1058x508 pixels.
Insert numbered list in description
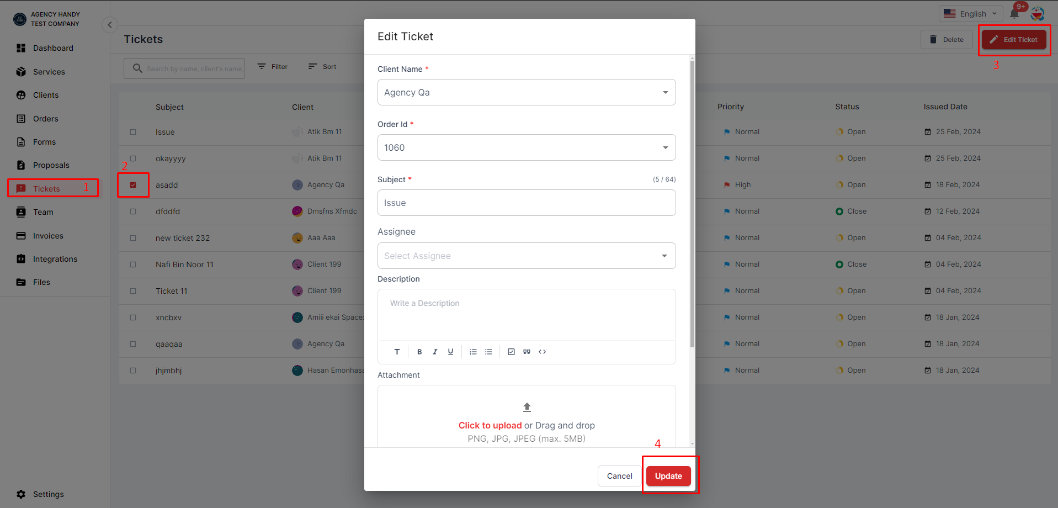tap(473, 352)
